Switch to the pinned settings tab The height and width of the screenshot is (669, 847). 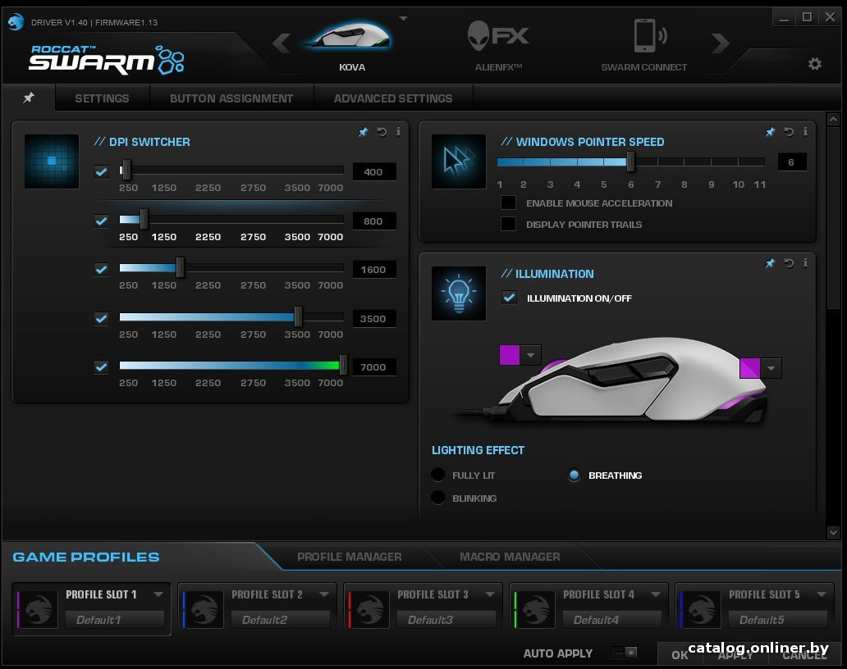29,98
